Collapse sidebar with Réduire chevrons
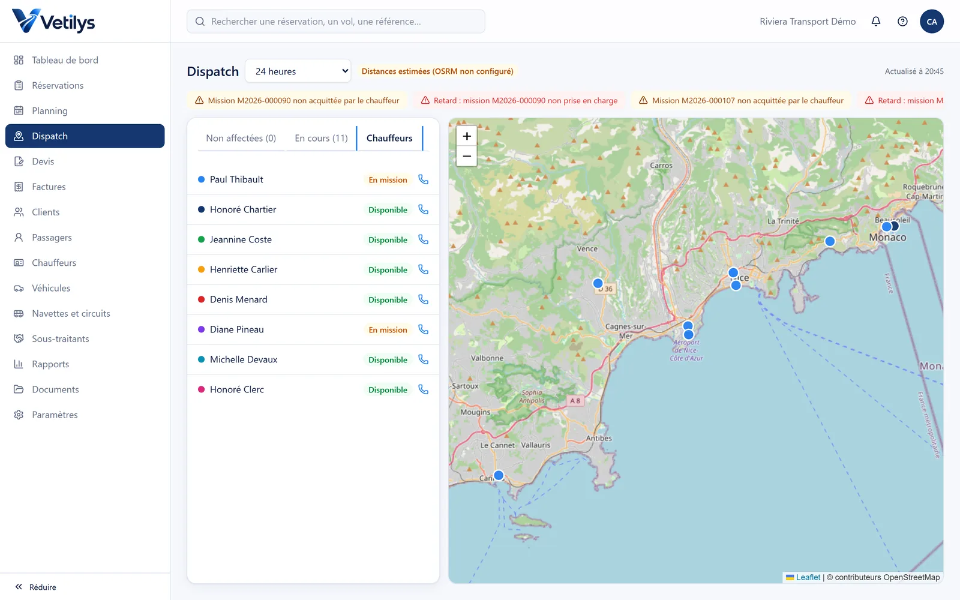The width and height of the screenshot is (960, 600). click(36, 587)
